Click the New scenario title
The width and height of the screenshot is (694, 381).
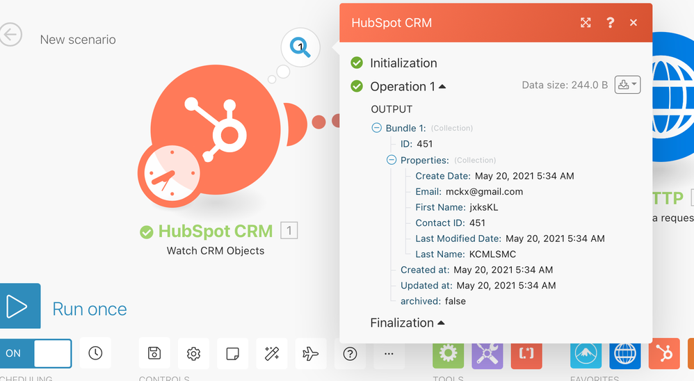pos(78,40)
